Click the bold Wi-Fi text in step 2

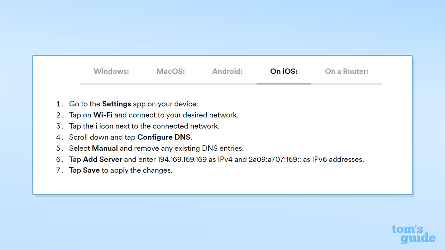coord(103,115)
